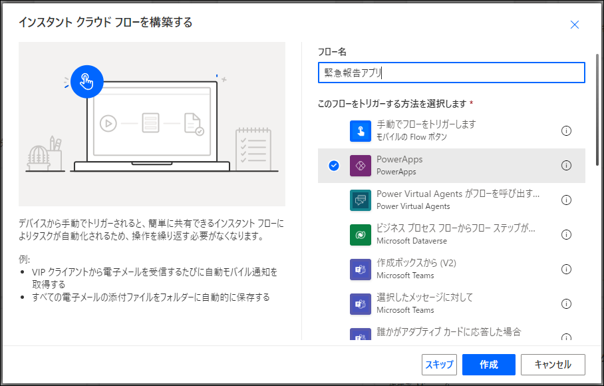This screenshot has height=386, width=604.
Task: Open info for Power Virtual Agents trigger
Action: pos(566,200)
